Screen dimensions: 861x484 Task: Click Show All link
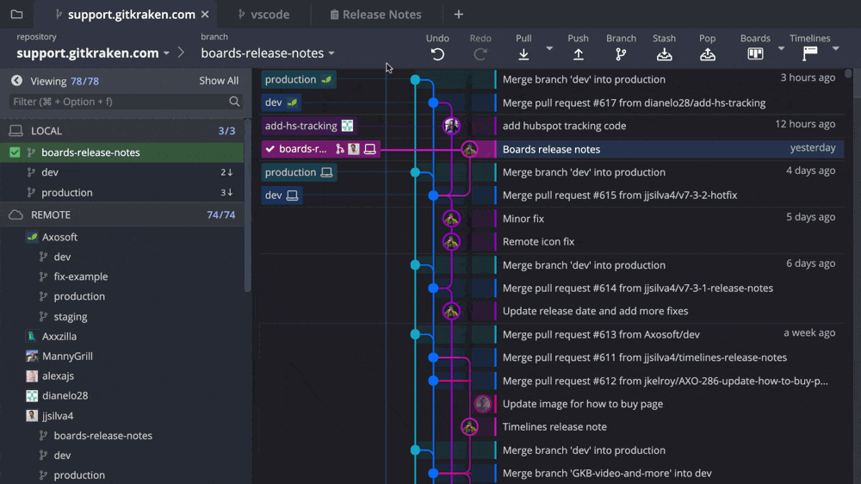(219, 81)
